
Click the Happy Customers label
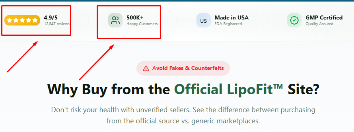tap(142, 24)
